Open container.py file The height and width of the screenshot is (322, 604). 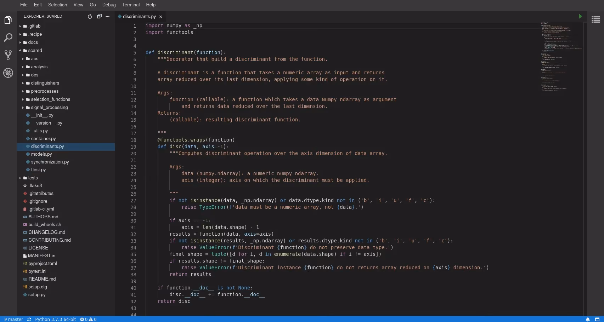point(66,139)
